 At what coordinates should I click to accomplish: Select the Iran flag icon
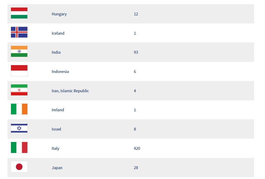click(19, 90)
